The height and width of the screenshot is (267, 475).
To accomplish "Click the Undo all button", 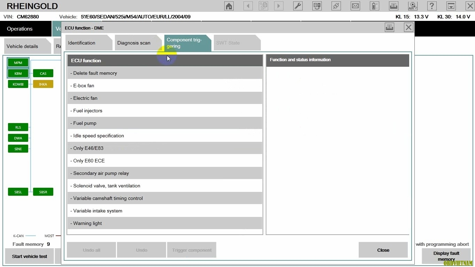I will click(x=91, y=250).
